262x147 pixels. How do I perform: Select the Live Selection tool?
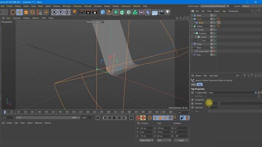point(13,12)
